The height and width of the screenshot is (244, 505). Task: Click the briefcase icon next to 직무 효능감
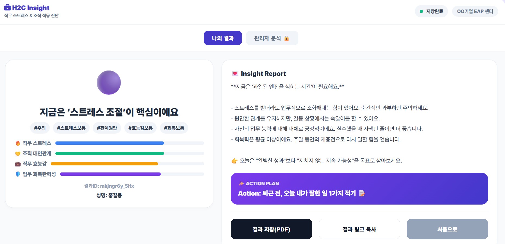click(x=18, y=164)
